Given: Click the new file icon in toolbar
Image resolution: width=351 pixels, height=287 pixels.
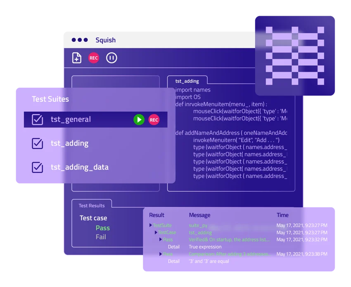Looking at the screenshot, I should tap(77, 58).
